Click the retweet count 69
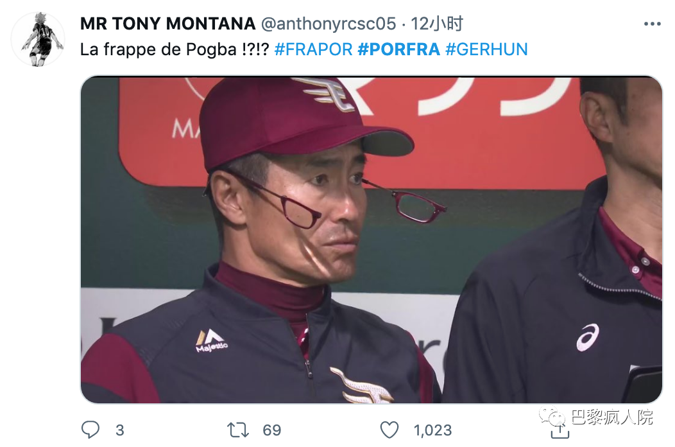 click(272, 430)
